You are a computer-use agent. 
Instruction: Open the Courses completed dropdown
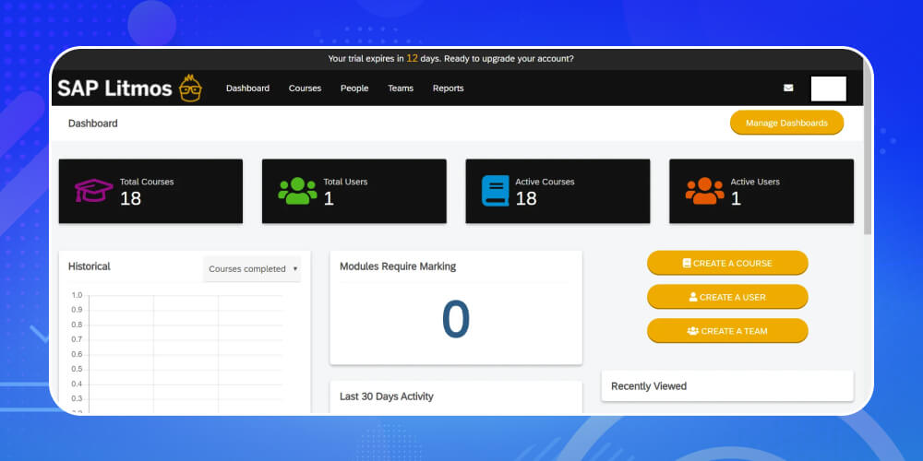coord(252,269)
